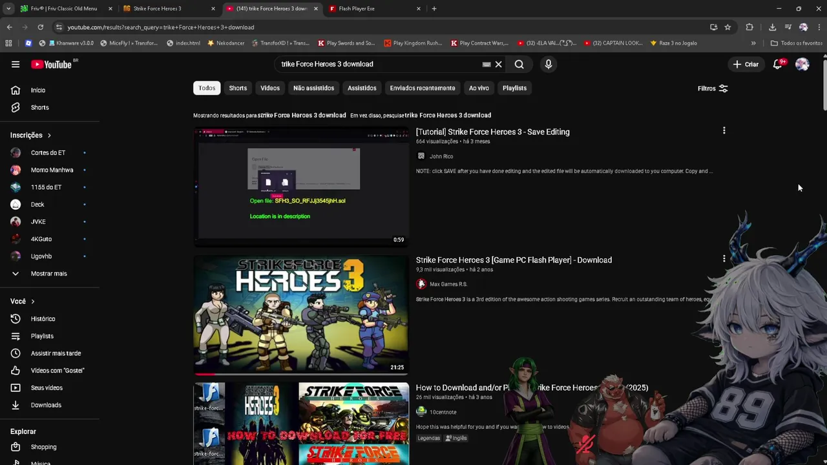Image resolution: width=827 pixels, height=465 pixels.
Task: Select the Assistidos filter chip
Action: coord(362,88)
